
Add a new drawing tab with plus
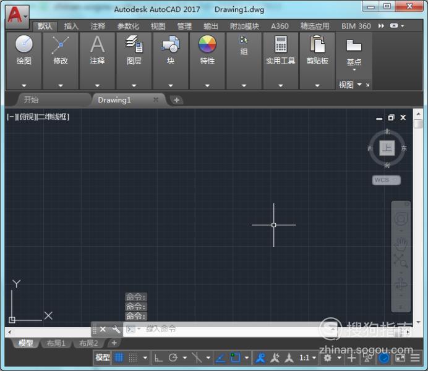click(x=177, y=100)
